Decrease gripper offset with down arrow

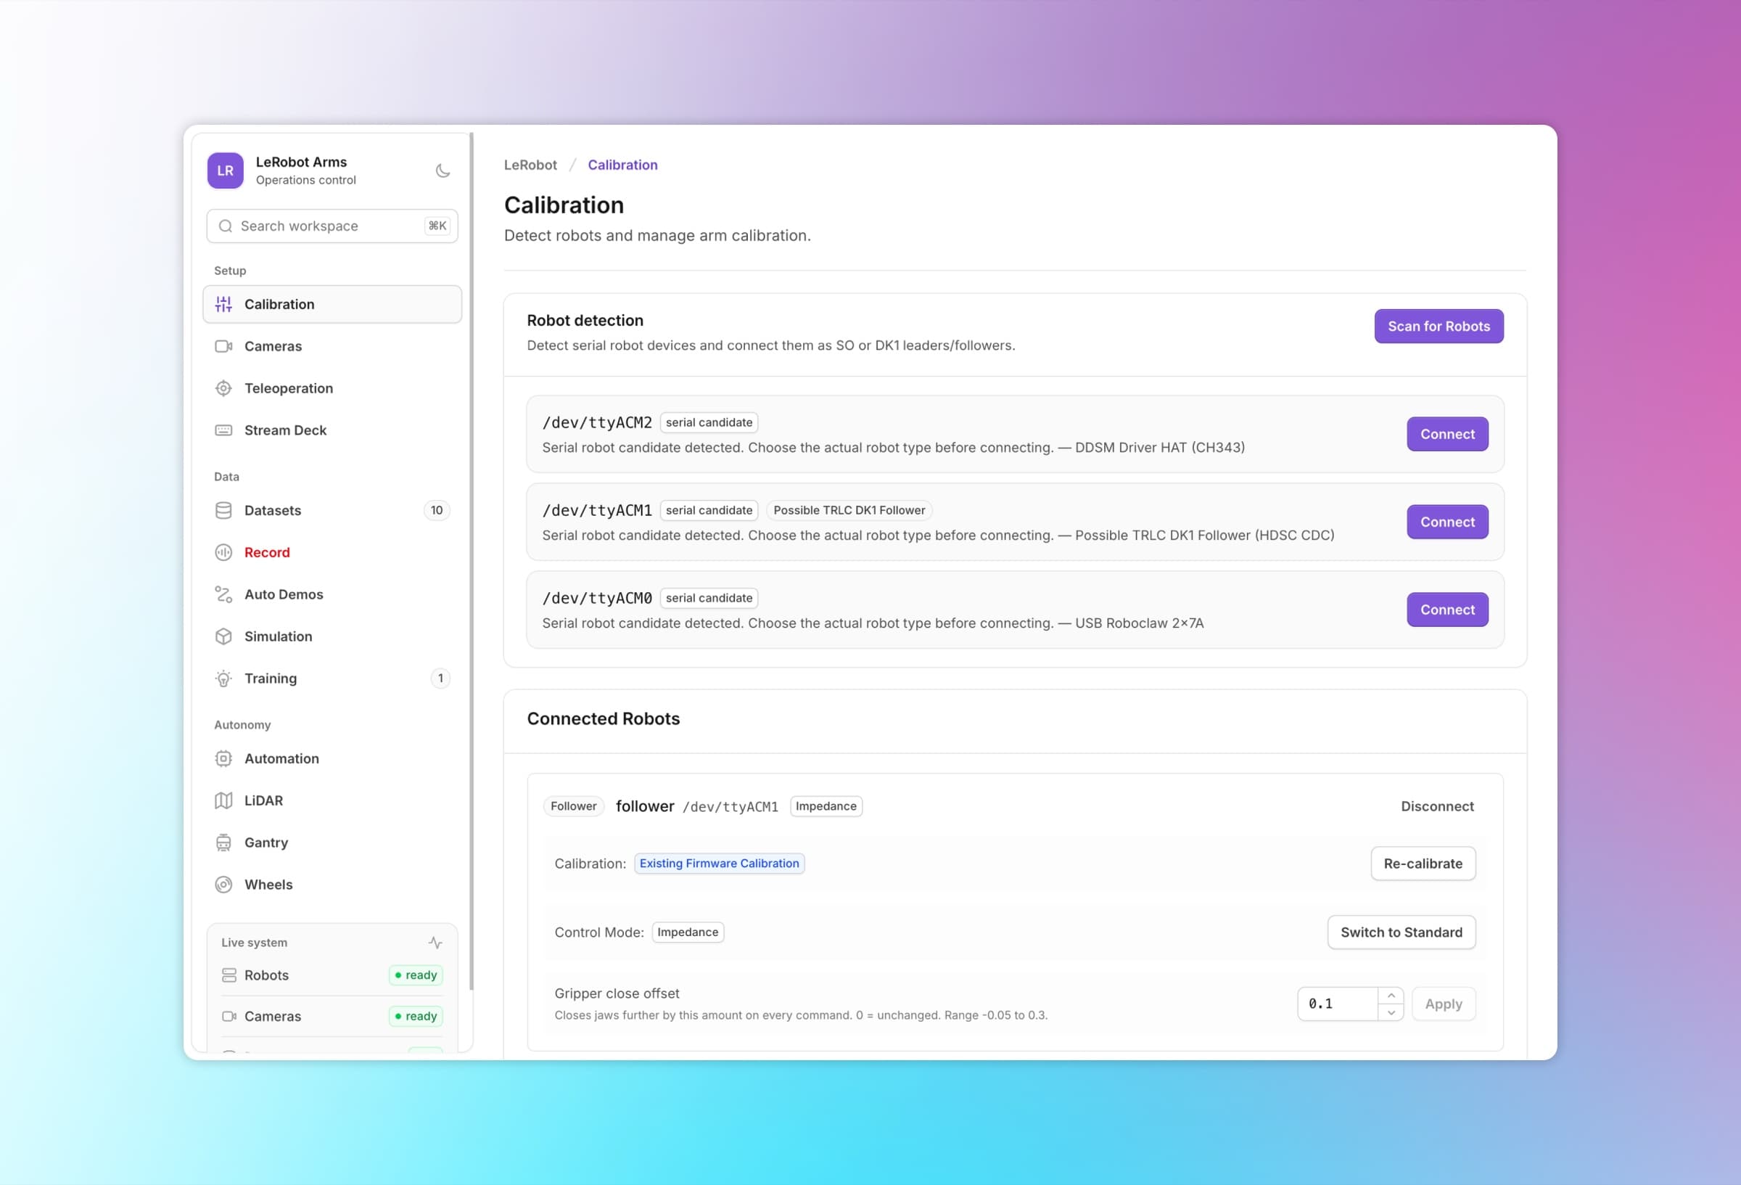pyautogui.click(x=1391, y=1012)
